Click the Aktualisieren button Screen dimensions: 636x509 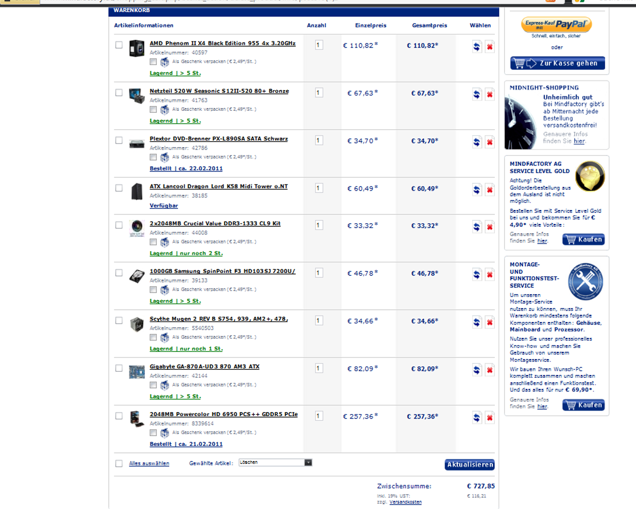coord(470,465)
